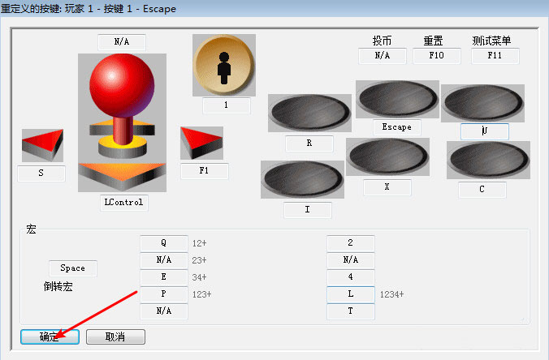This screenshot has width=549, height=360.
Task: Select the I key field
Action: pyautogui.click(x=308, y=210)
